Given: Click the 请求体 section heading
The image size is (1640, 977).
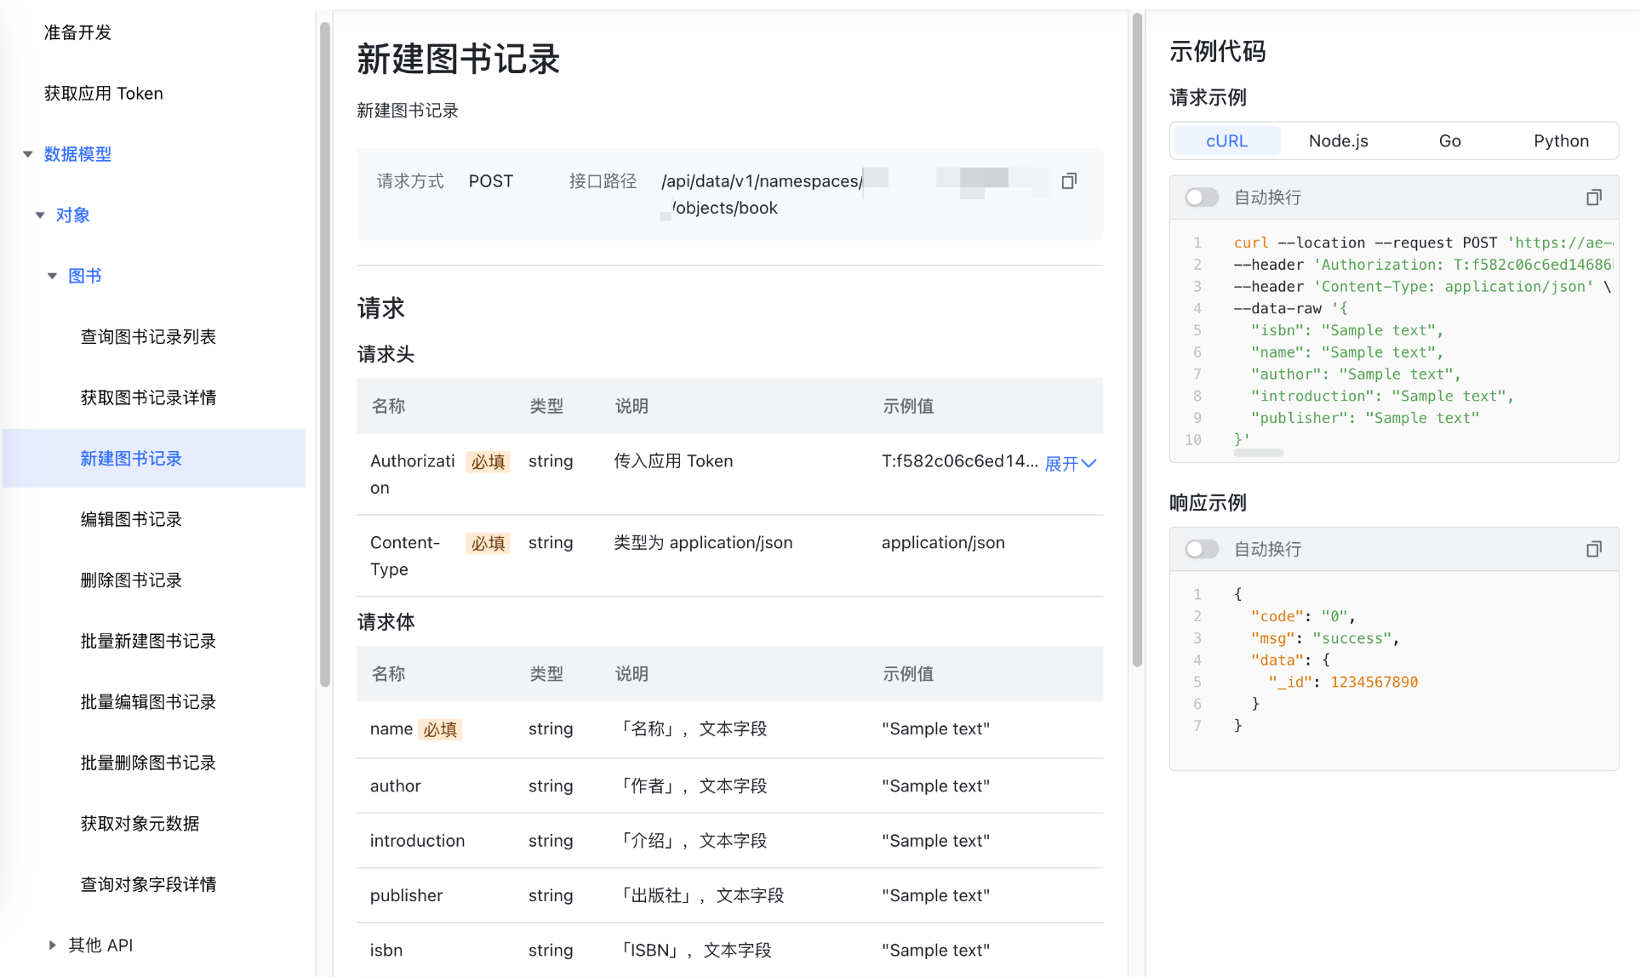Looking at the screenshot, I should click(x=386, y=622).
